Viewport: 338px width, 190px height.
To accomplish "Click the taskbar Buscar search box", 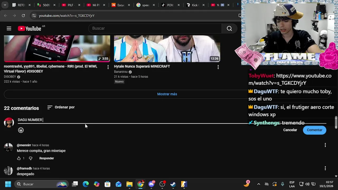I will (42, 184).
